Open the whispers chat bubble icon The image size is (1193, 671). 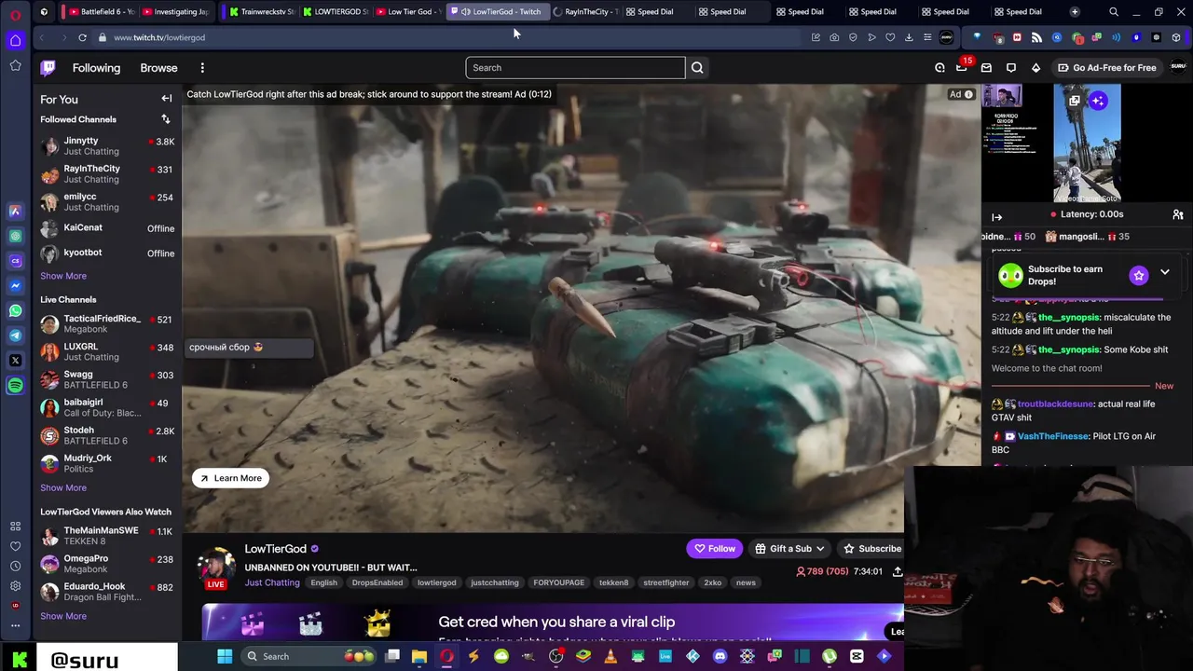pyautogui.click(x=1011, y=67)
